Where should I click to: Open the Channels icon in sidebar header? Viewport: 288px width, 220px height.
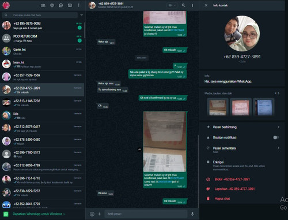(61, 5)
